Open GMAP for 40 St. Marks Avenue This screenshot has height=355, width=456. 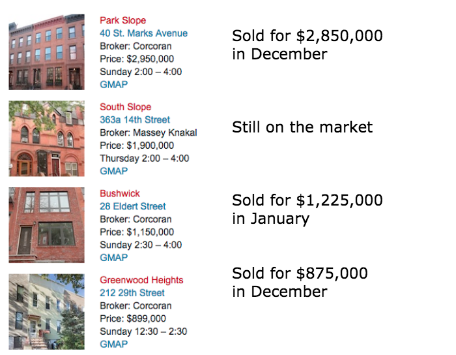[114, 84]
